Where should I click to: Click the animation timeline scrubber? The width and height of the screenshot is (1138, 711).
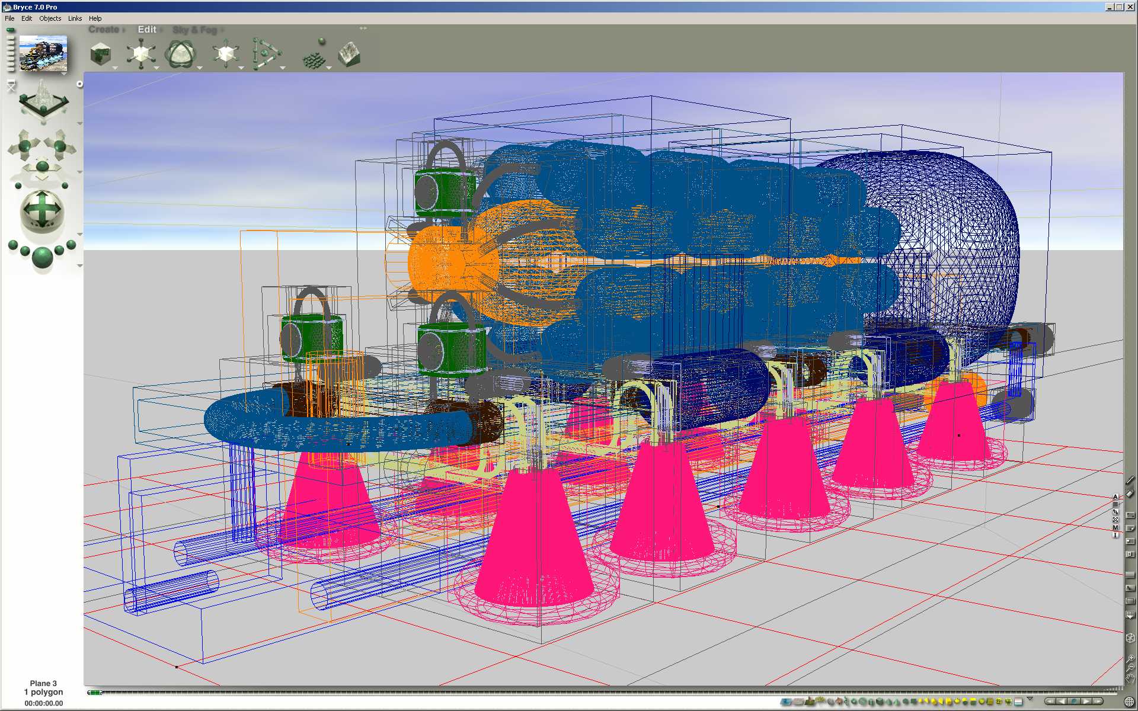[x=95, y=692]
